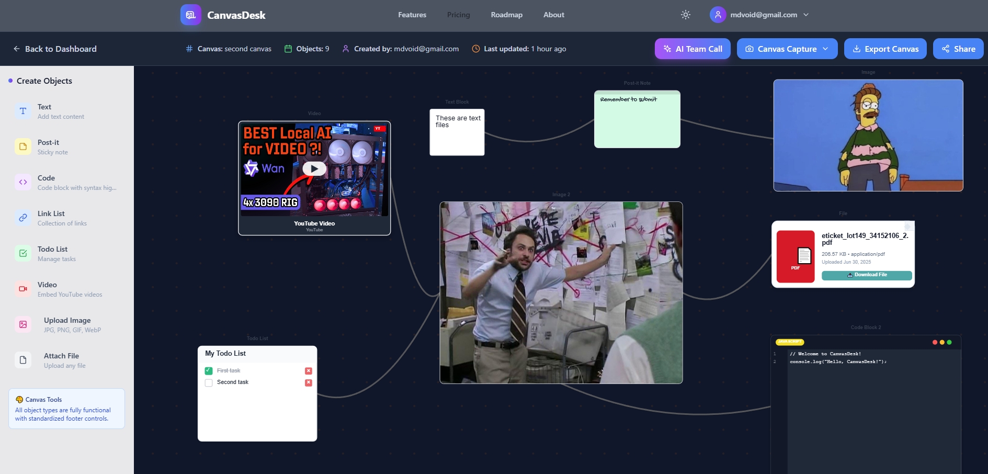Click the red dot on the code block
The width and height of the screenshot is (988, 474).
tap(935, 342)
